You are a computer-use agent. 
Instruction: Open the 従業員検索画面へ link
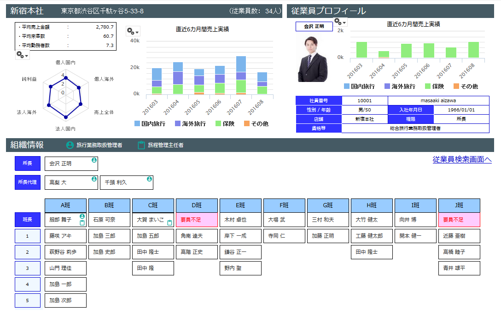(462, 159)
